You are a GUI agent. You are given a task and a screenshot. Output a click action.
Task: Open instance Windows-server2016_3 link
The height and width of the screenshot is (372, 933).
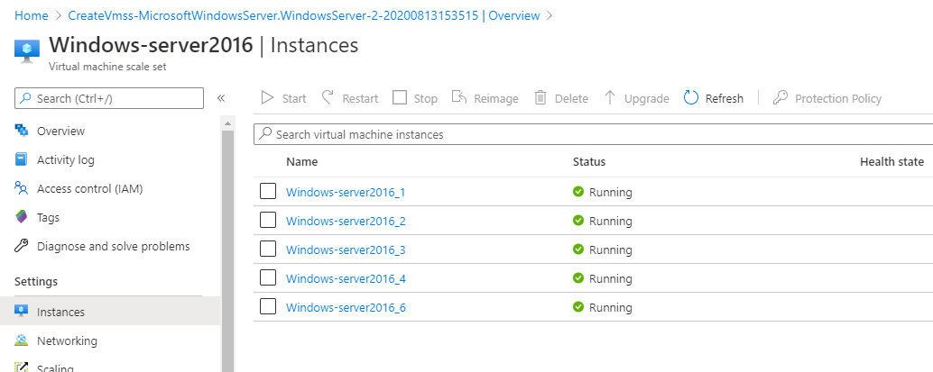coord(346,250)
